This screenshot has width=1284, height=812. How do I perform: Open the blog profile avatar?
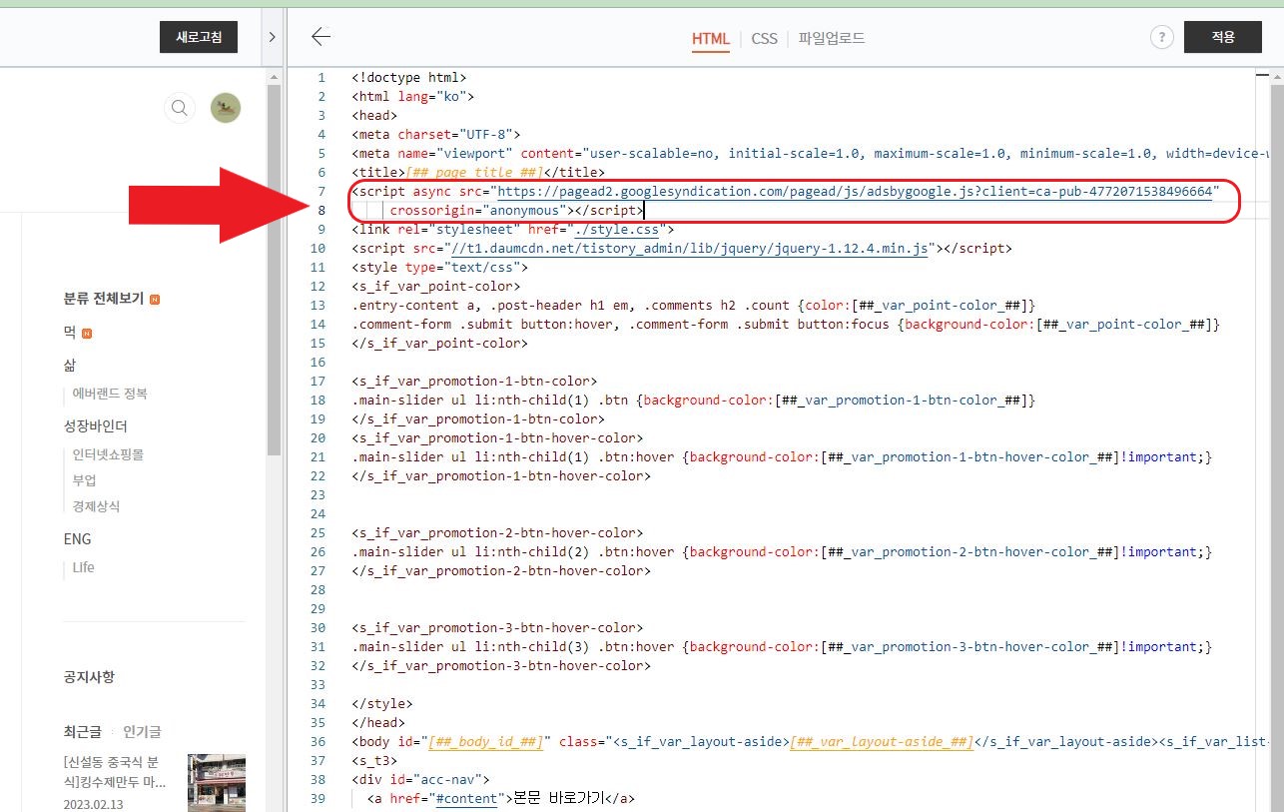coord(226,108)
